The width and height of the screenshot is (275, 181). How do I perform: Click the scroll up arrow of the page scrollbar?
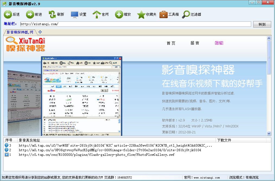click(269, 38)
